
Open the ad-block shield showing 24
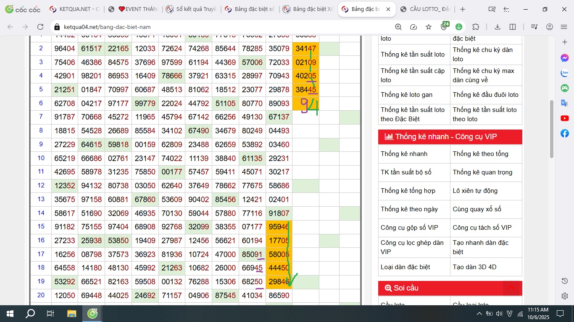click(444, 27)
